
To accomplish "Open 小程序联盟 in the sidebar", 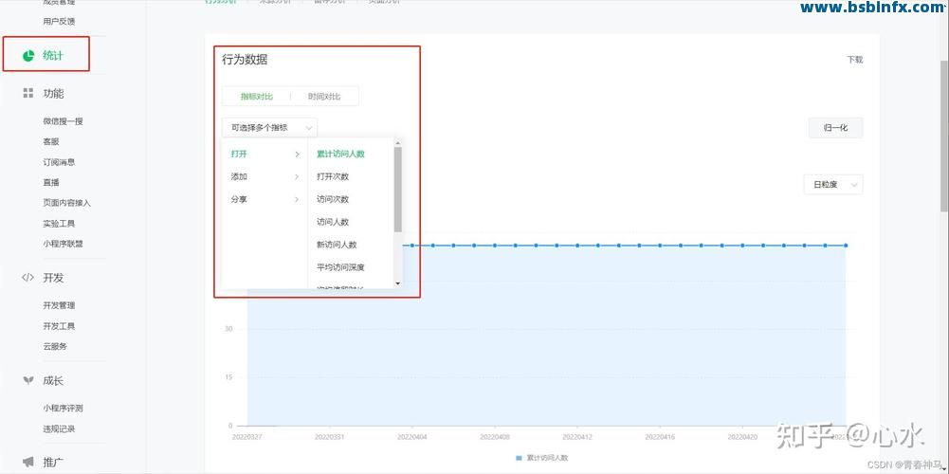I will (x=63, y=244).
